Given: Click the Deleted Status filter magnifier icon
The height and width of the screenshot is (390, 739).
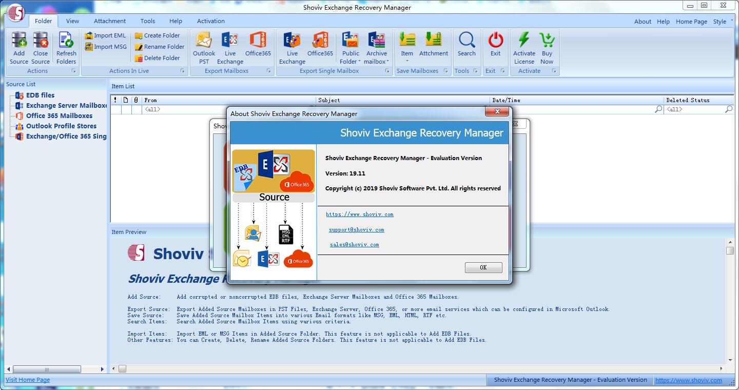Looking at the screenshot, I should 728,109.
